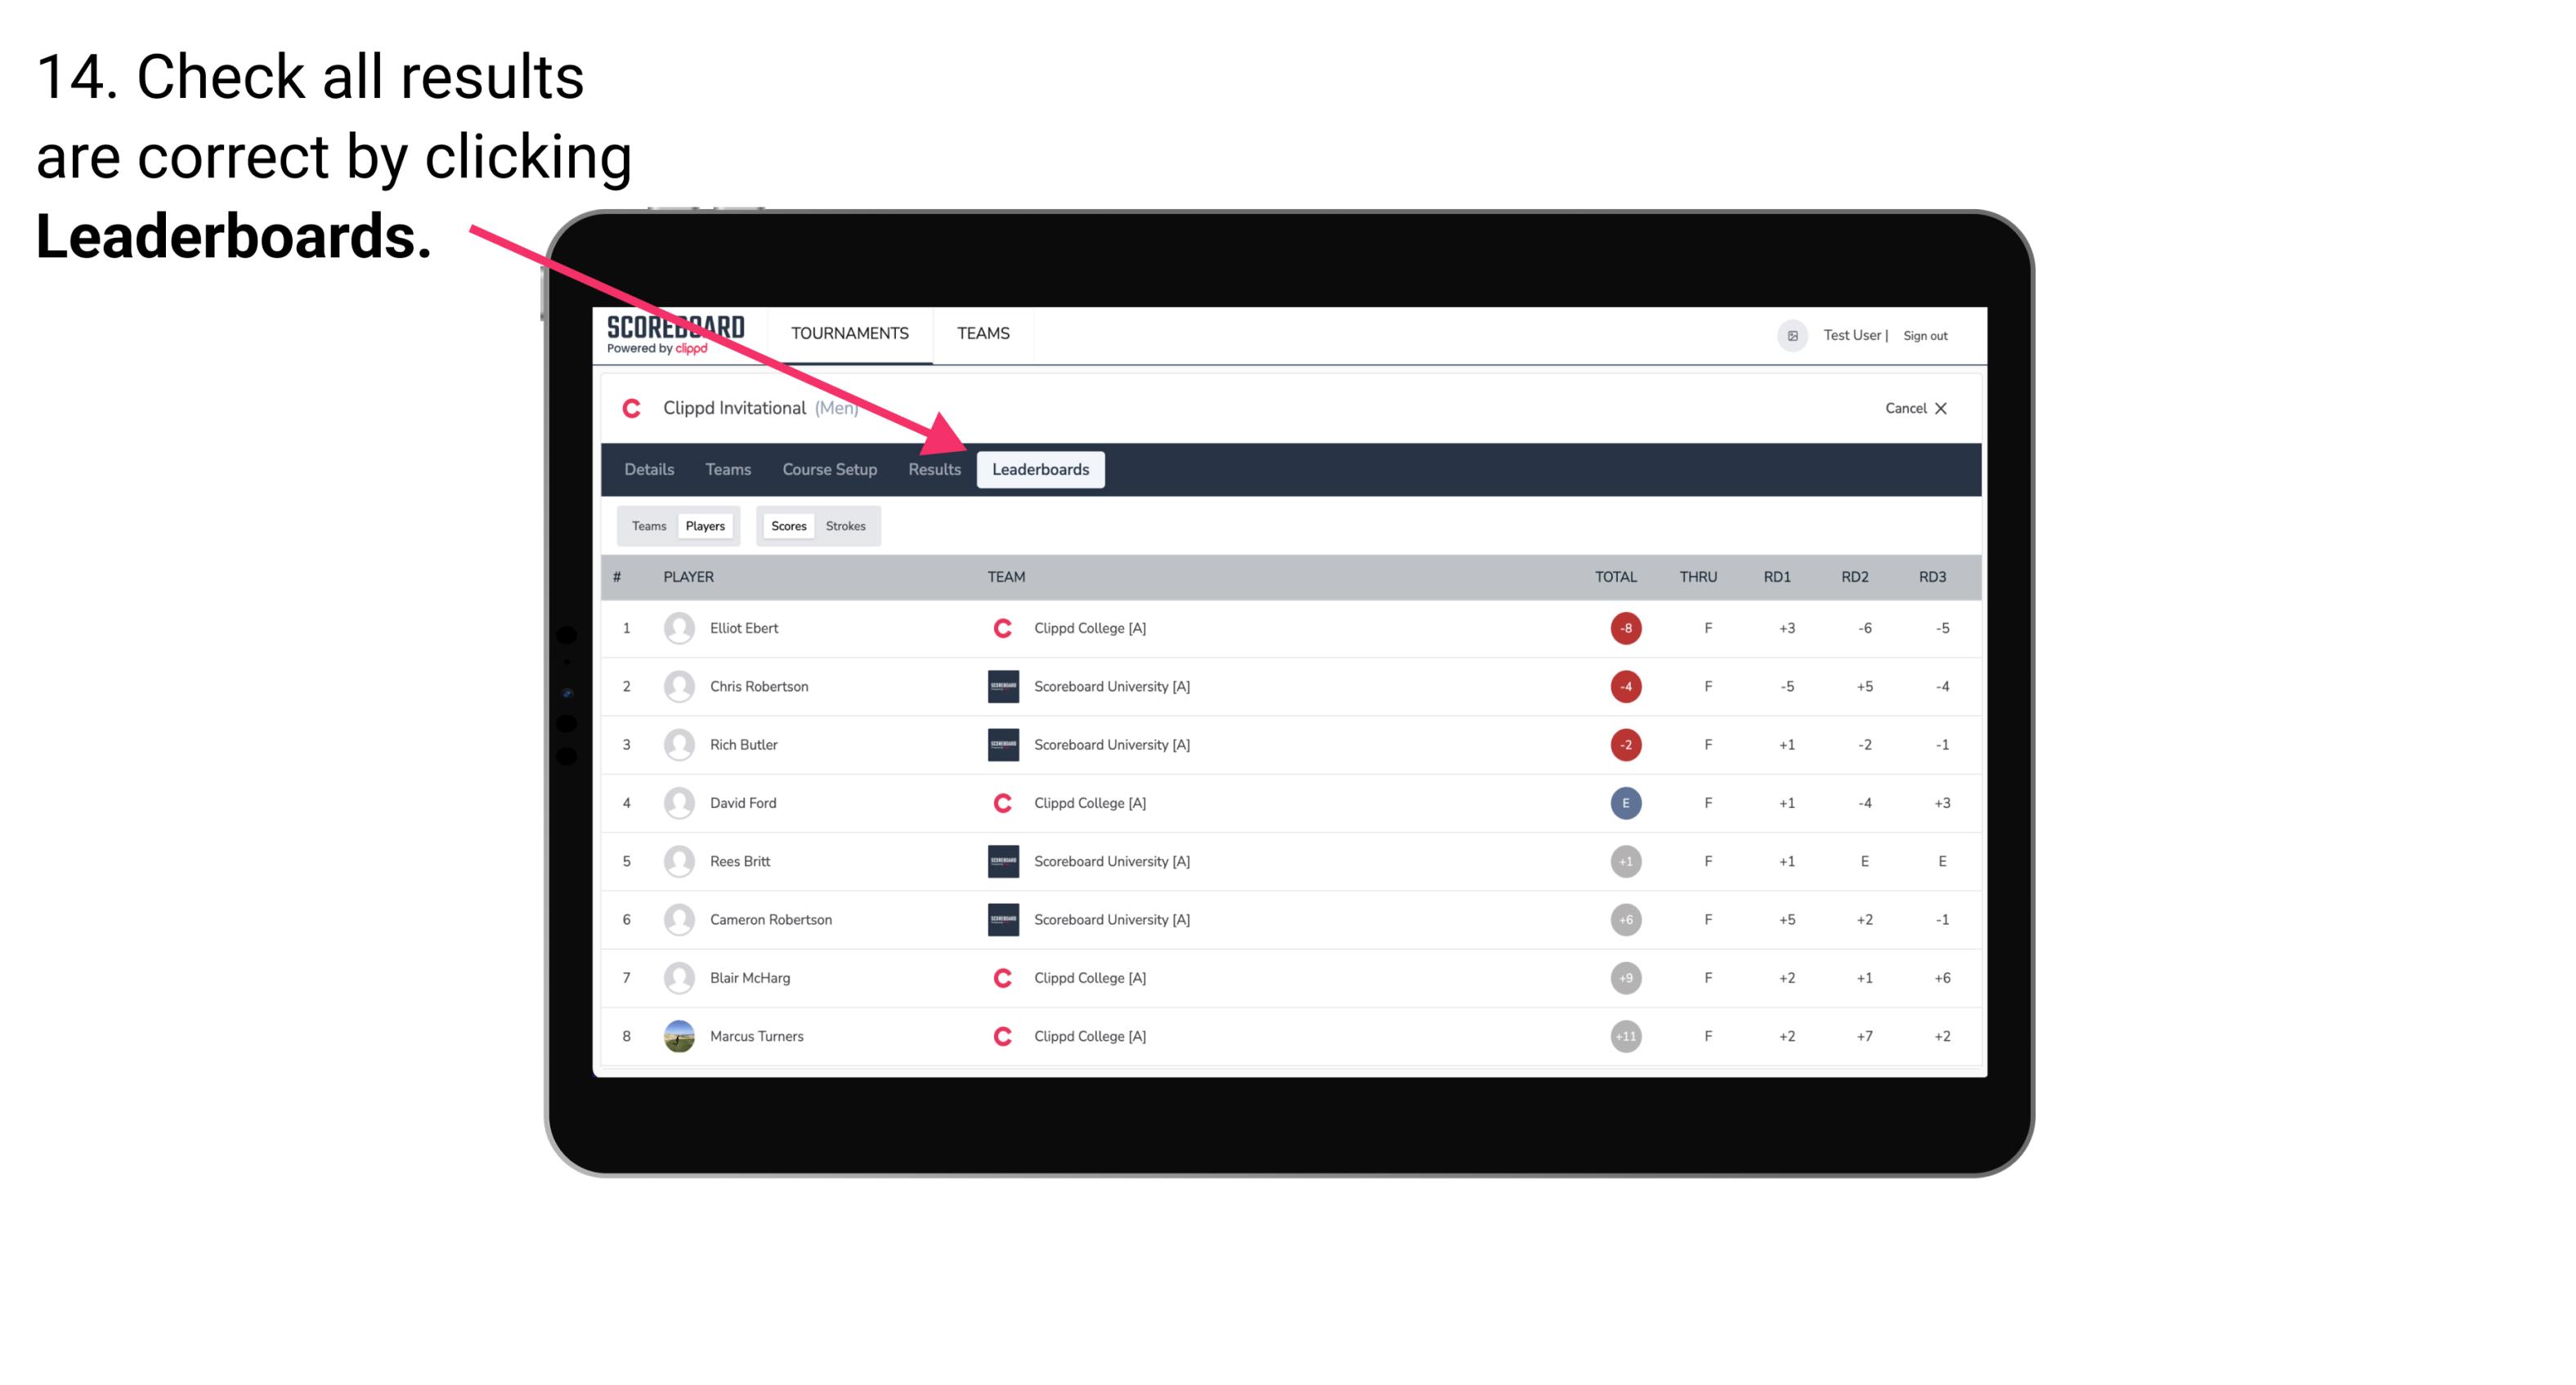Click the Strokes view button
Screen dimensions: 2576x1385
848,525
